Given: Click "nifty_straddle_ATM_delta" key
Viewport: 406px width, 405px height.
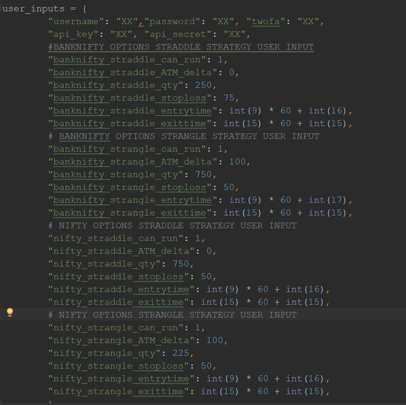Looking at the screenshot, I should click(x=121, y=251).
